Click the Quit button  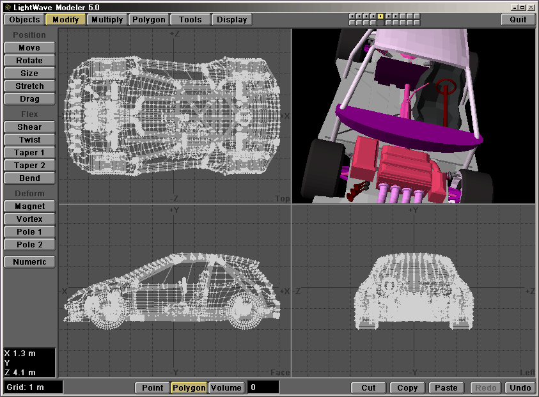pos(518,19)
